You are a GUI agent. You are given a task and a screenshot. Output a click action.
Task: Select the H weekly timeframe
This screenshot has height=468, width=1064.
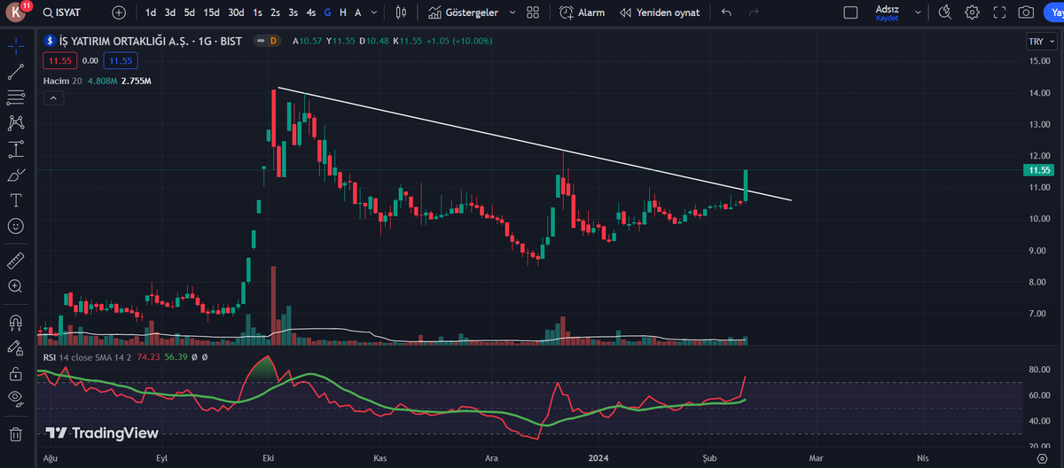click(343, 12)
